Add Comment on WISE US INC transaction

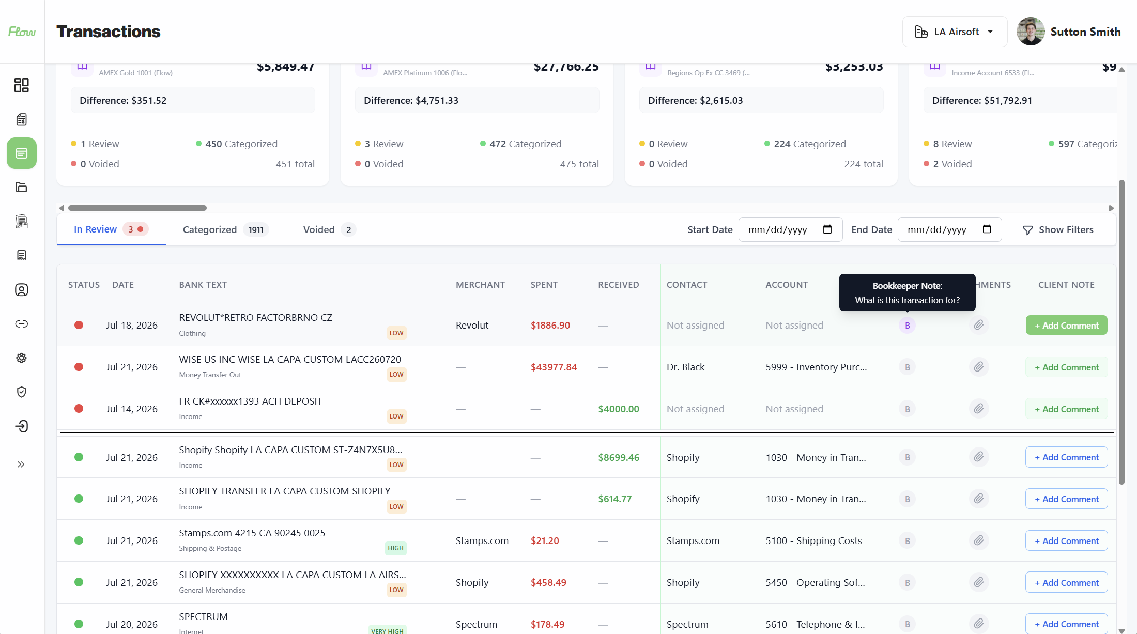point(1067,367)
